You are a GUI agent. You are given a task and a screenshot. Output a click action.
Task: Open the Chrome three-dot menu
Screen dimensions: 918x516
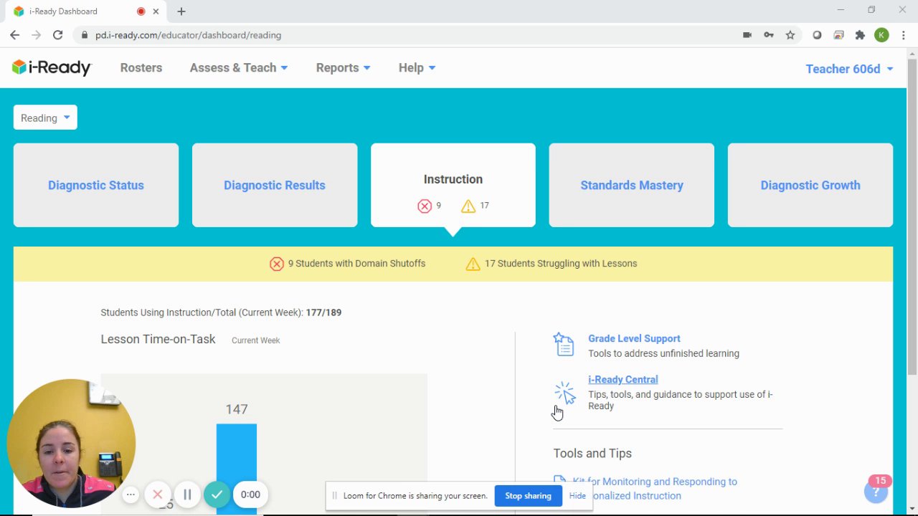[902, 34]
